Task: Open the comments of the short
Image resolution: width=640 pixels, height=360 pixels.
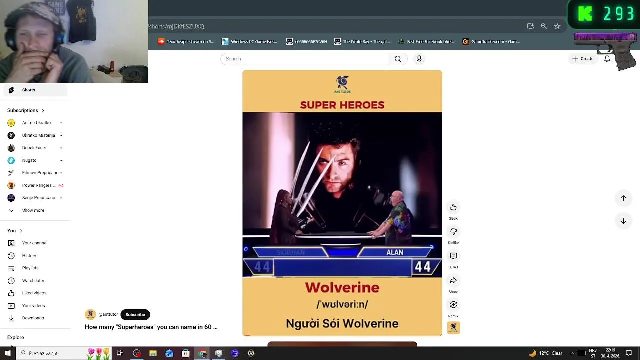Action: coord(453,256)
